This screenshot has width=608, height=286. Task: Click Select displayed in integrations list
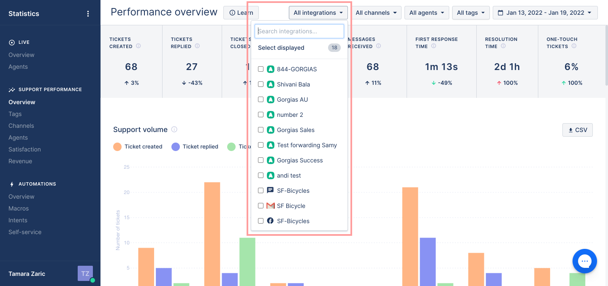coord(281,48)
